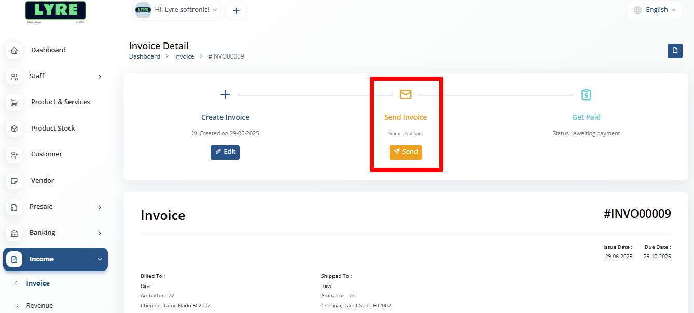Select Invoice under the Income menu
The height and width of the screenshot is (313, 694).
[37, 283]
